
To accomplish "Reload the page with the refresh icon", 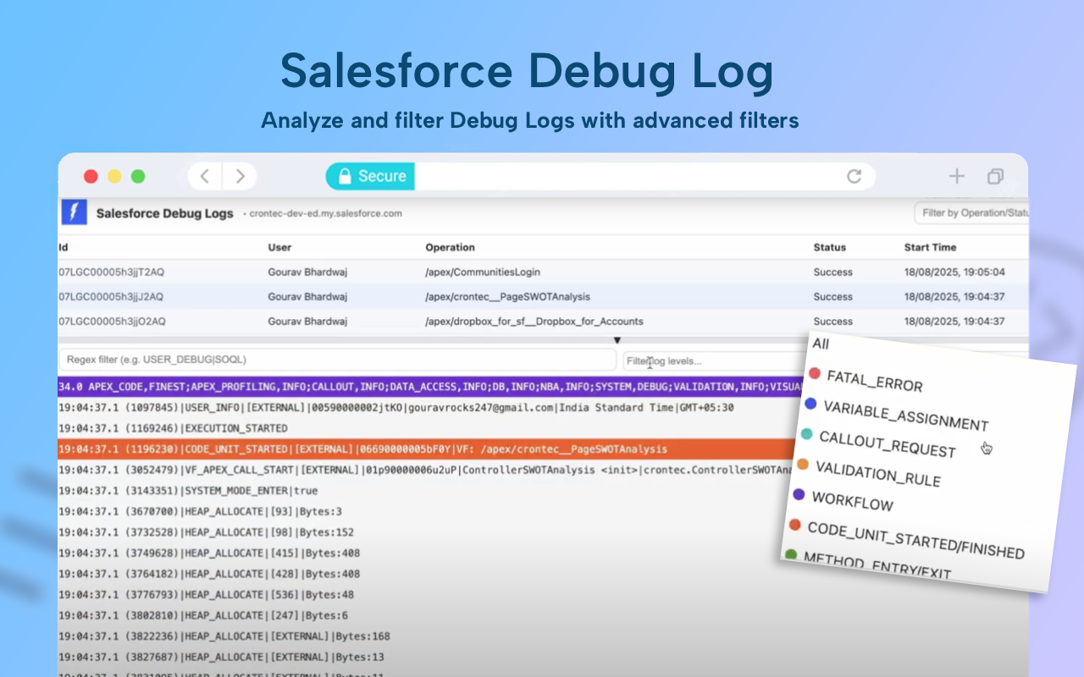I will tap(854, 175).
